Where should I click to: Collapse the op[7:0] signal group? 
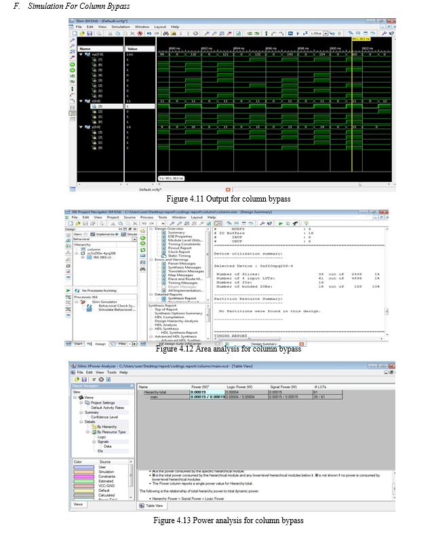(x=81, y=54)
